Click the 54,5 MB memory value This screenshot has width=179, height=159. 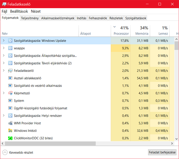click(143, 78)
